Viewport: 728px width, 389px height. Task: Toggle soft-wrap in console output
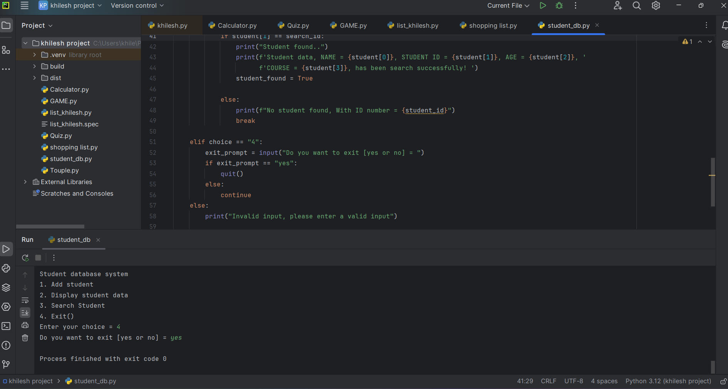pos(25,300)
